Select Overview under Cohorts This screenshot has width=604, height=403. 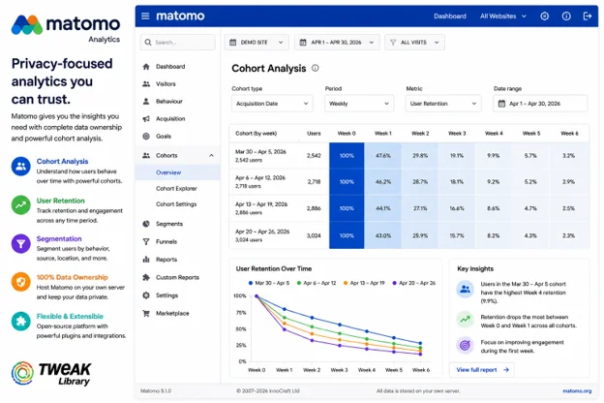click(168, 172)
